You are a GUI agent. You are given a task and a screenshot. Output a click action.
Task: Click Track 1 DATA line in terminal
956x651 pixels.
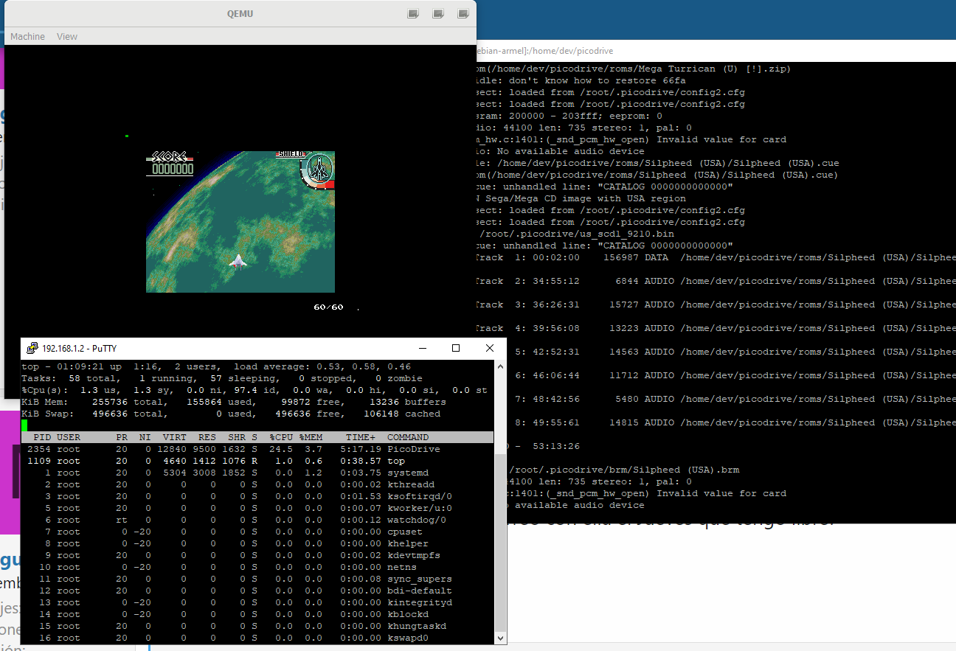(x=716, y=257)
